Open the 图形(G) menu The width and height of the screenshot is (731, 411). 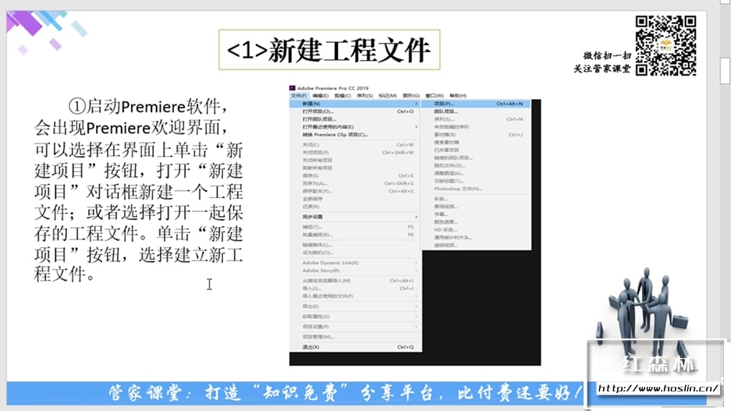click(x=411, y=95)
